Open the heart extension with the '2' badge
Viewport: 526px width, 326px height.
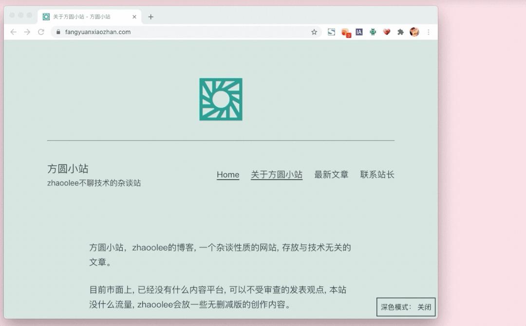pyautogui.click(x=386, y=32)
